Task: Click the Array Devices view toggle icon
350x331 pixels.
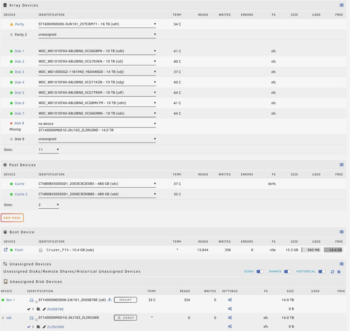Action: (341, 5)
